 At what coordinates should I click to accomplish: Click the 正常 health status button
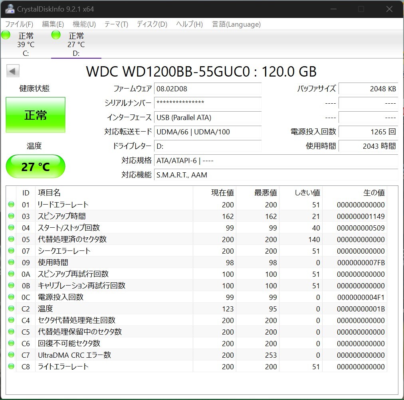coord(35,114)
